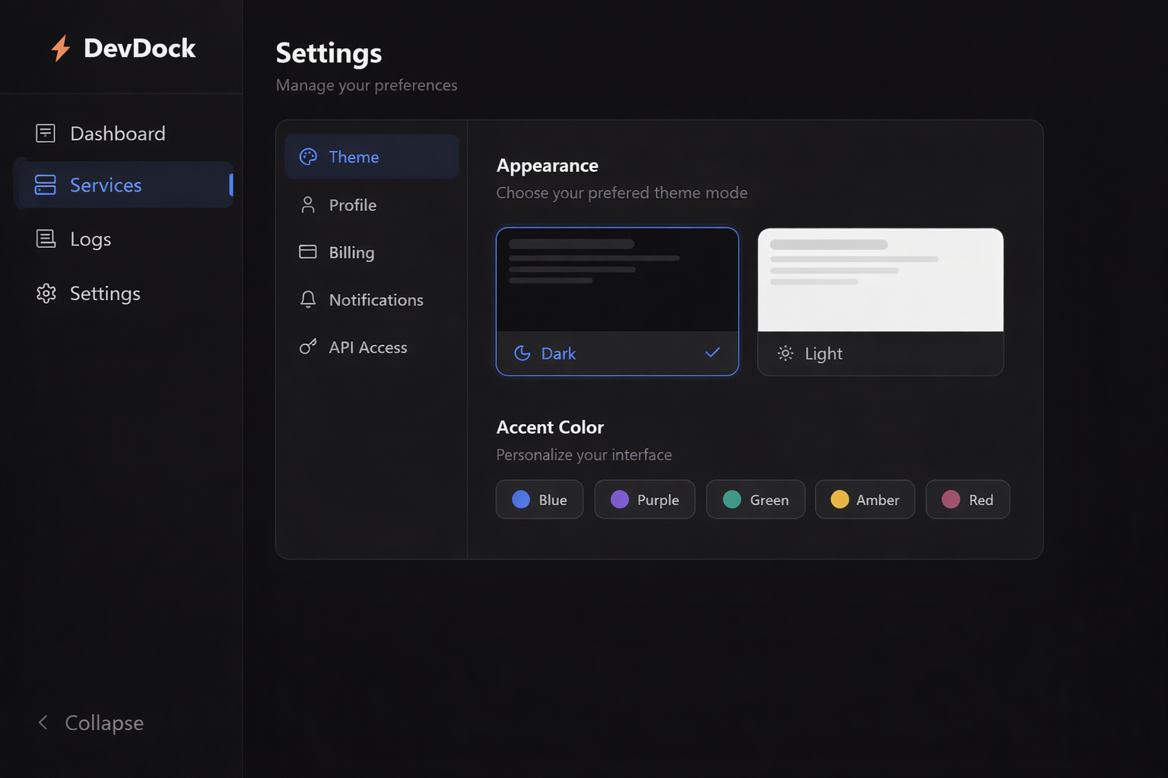Click the Dashboard icon in sidebar

pyautogui.click(x=46, y=134)
